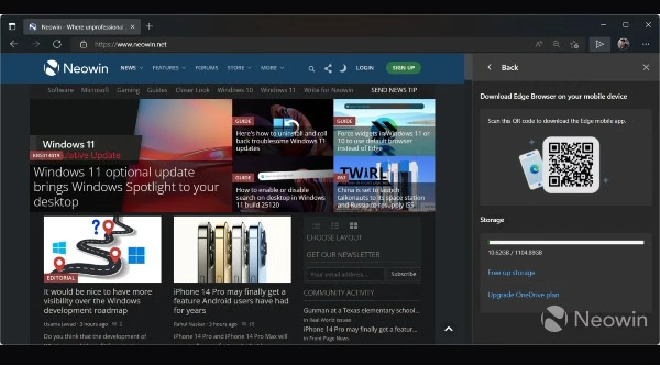The height and width of the screenshot is (371, 660).
Task: Click the newsletter Subscribe button
Action: coord(403,274)
